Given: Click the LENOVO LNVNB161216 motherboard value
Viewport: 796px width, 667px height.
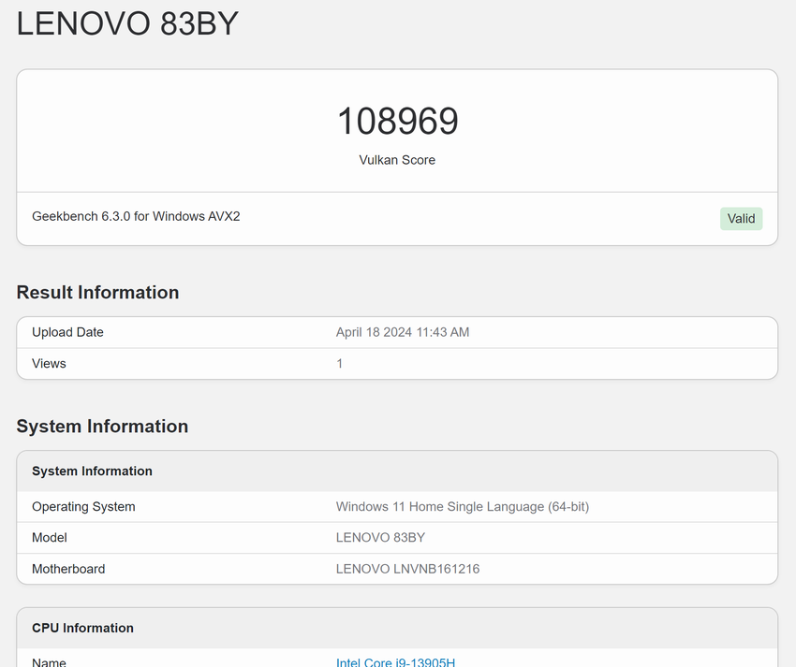Looking at the screenshot, I should point(407,569).
